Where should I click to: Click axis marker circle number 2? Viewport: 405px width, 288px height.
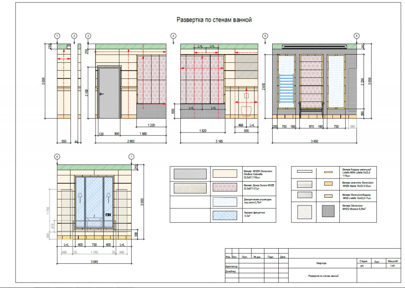(74, 36)
